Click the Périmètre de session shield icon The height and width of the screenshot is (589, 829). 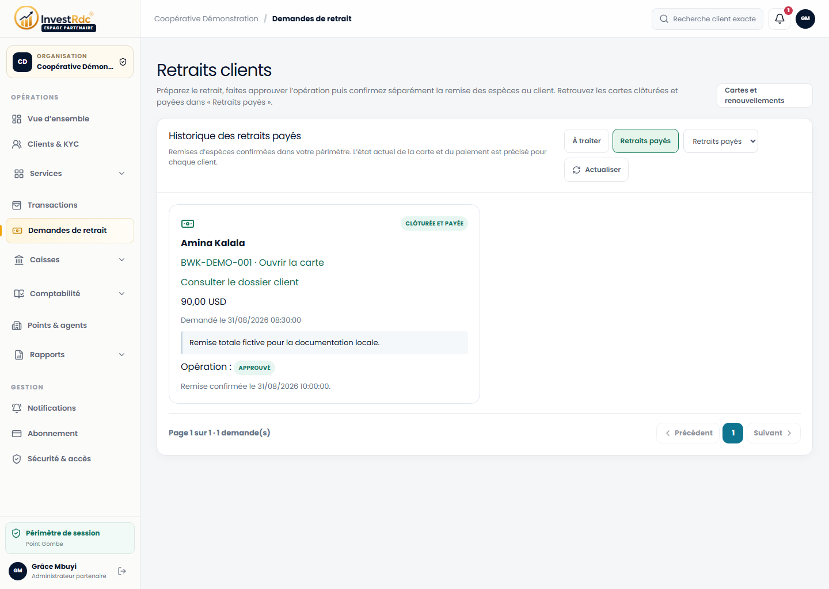pyautogui.click(x=16, y=533)
